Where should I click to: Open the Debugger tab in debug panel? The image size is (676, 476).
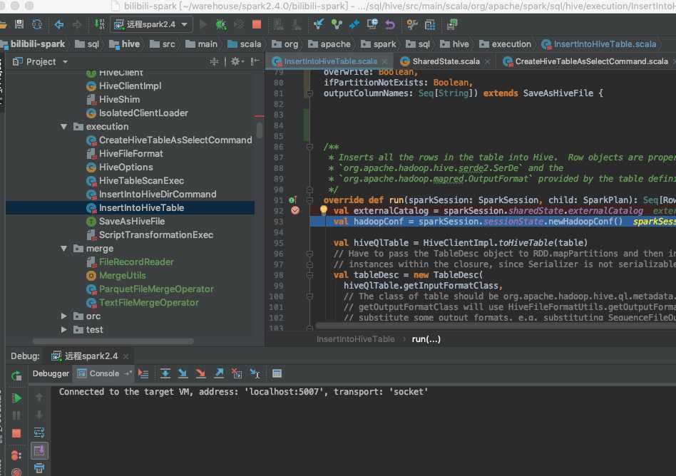(51, 373)
